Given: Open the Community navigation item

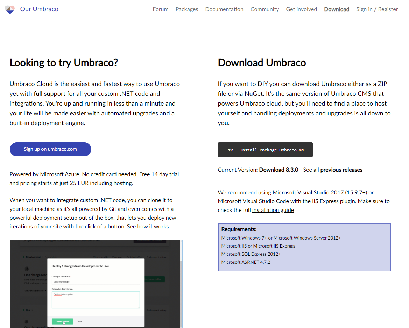Looking at the screenshot, I should 265,9.
